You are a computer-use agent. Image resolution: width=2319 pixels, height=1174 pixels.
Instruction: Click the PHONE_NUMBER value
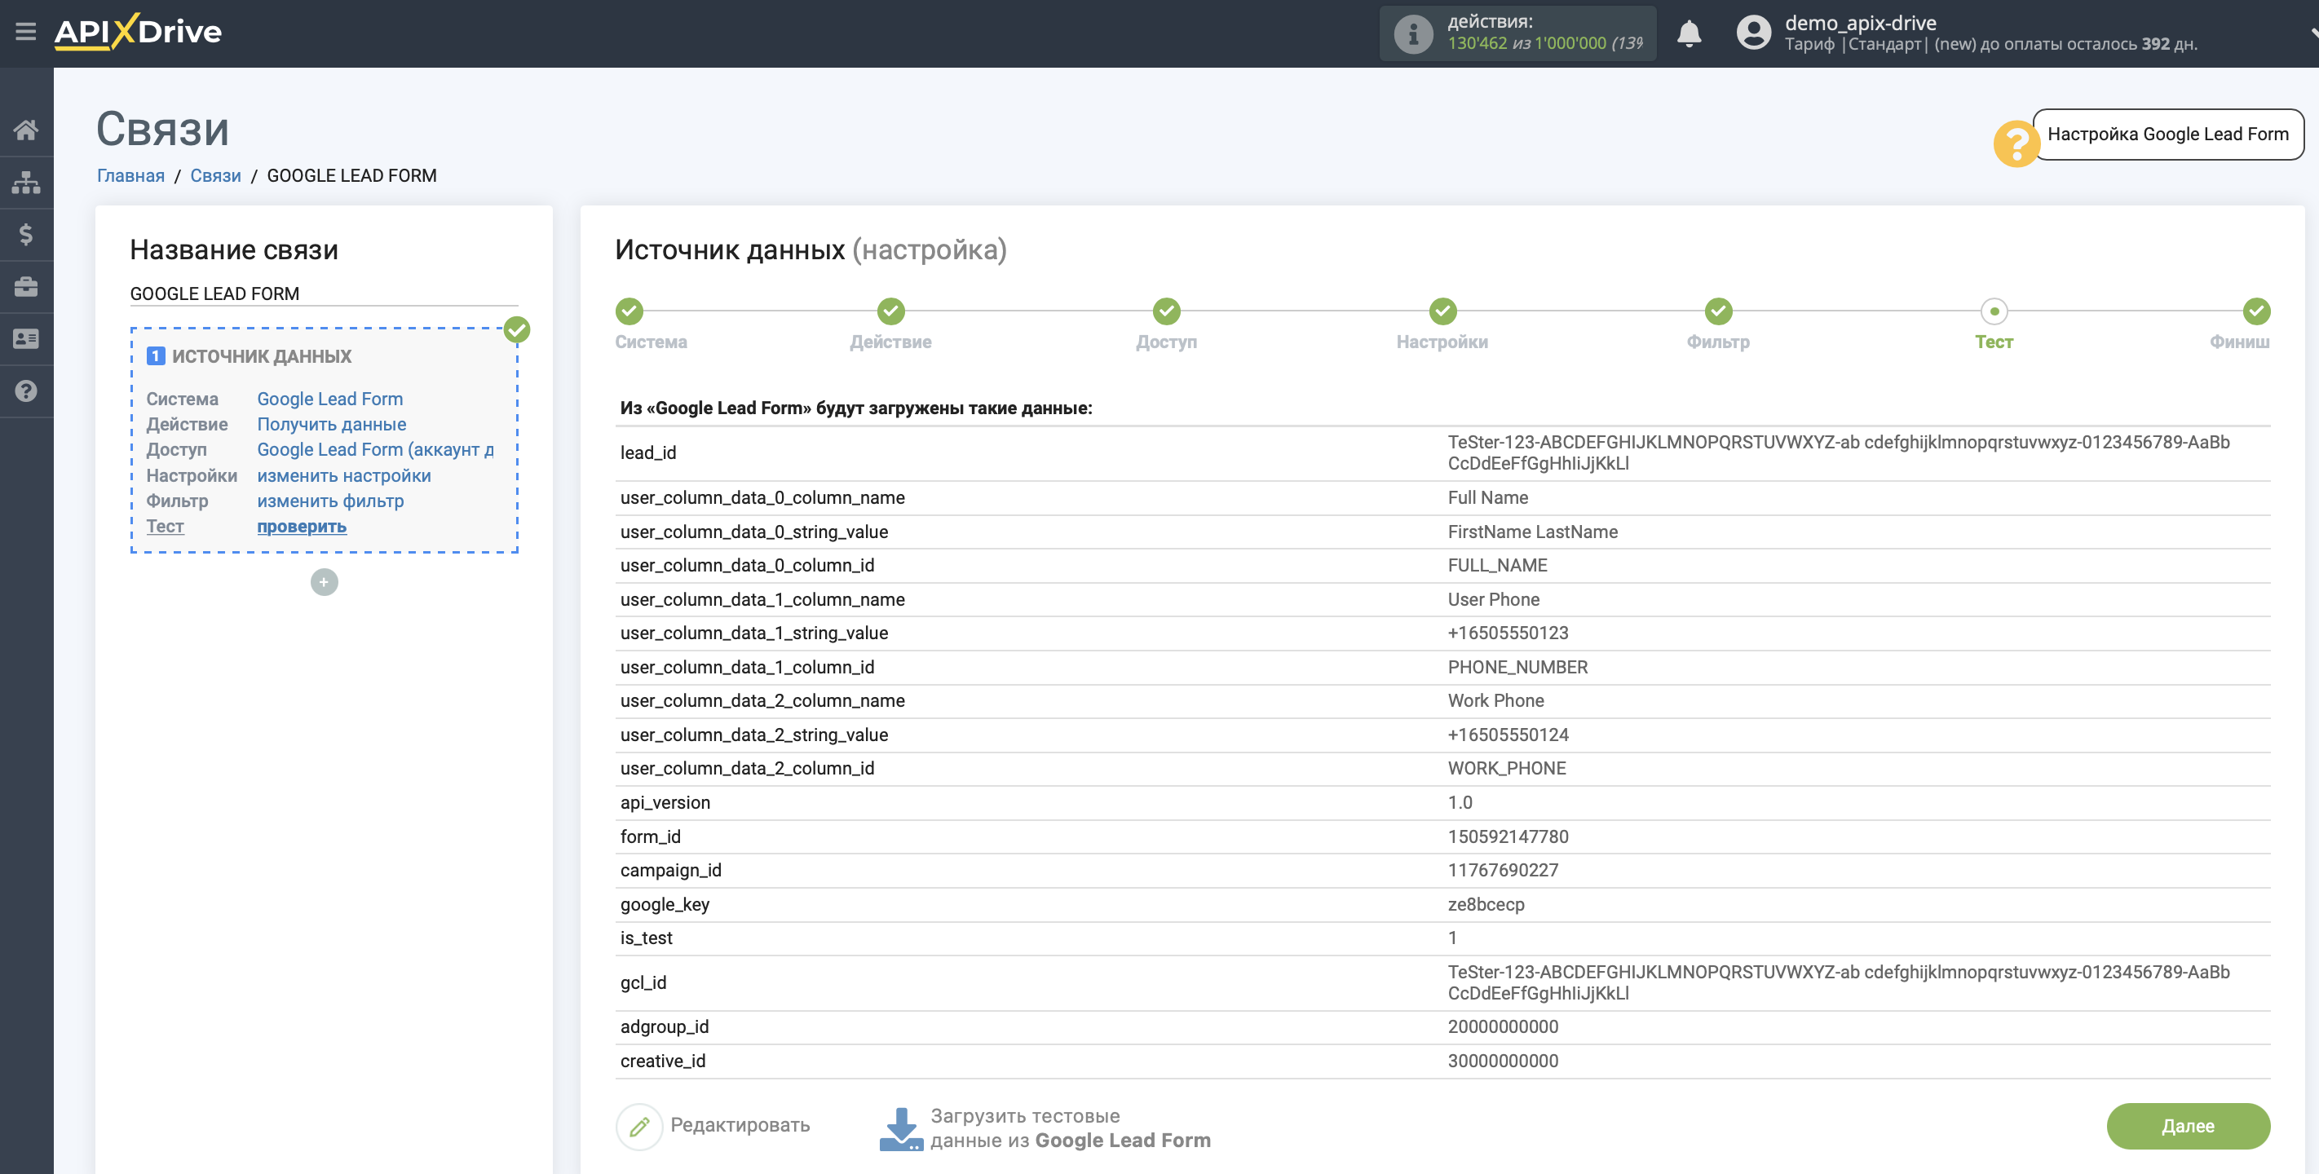pyautogui.click(x=1517, y=667)
